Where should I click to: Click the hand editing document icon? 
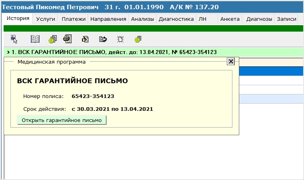(x=85, y=39)
